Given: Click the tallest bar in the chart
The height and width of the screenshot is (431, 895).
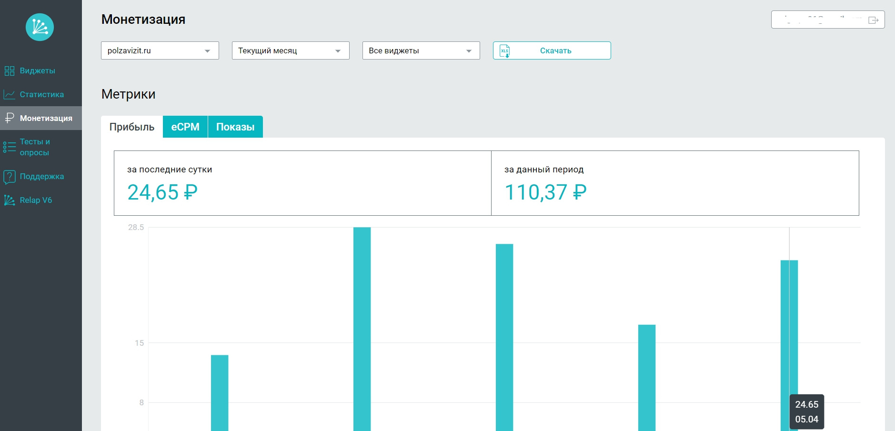Looking at the screenshot, I should click(362, 329).
